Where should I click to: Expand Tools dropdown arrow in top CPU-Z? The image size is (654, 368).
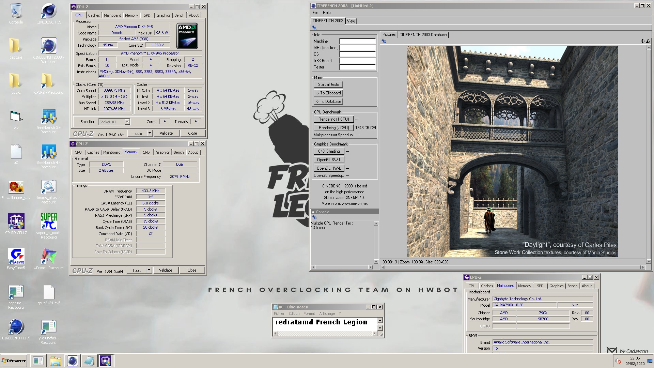click(x=150, y=133)
